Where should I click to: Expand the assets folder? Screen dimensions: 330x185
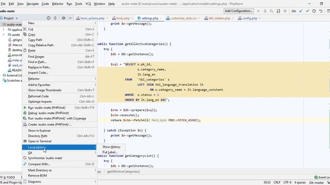pos(4,34)
